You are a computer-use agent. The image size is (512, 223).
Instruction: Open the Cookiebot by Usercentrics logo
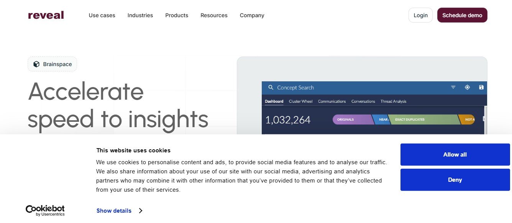(45, 210)
